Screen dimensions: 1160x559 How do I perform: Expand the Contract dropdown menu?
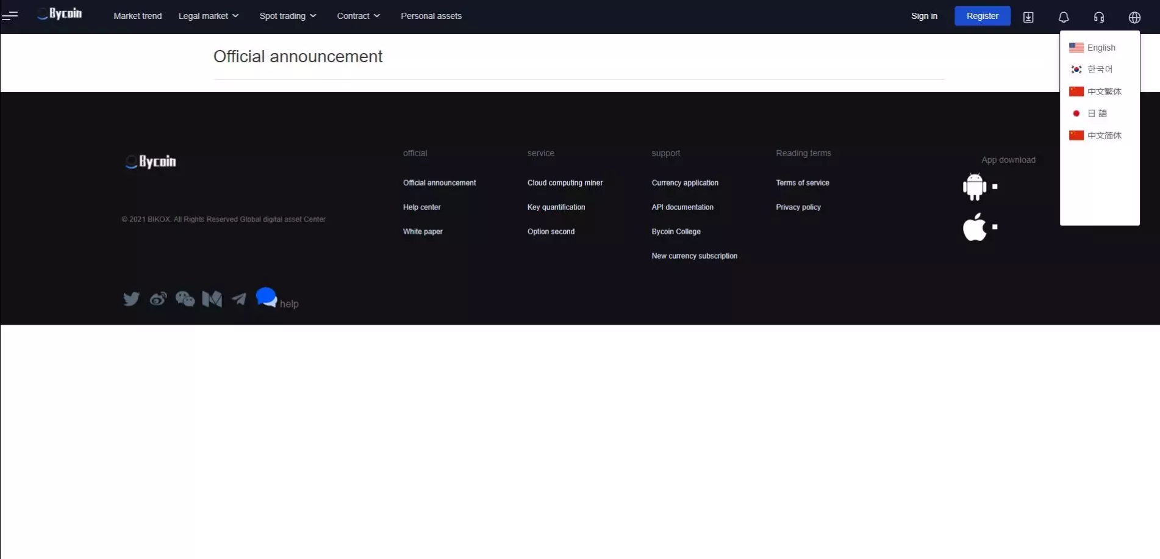click(358, 16)
